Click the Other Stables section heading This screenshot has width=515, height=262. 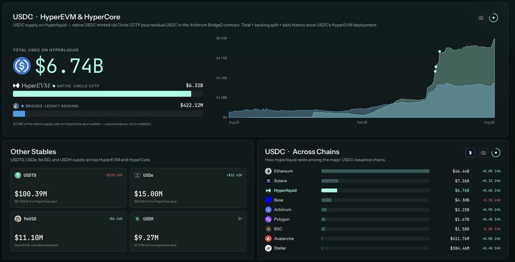point(33,152)
